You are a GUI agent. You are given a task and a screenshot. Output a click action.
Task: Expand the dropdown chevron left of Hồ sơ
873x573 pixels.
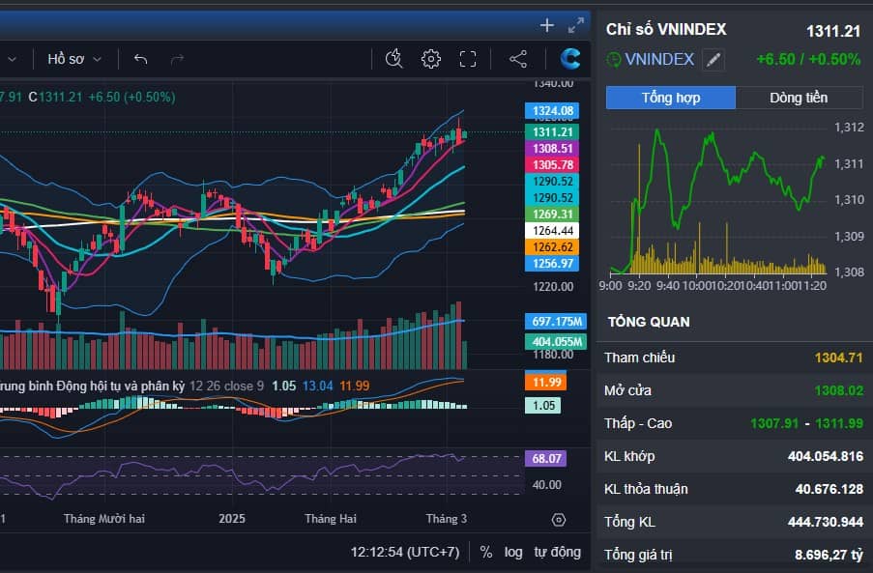(12, 59)
